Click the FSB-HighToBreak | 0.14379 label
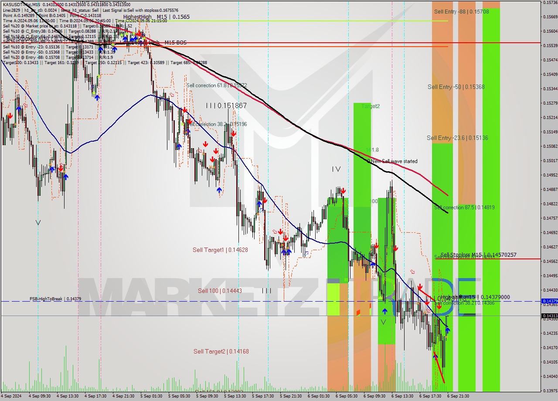The image size is (558, 401). pyautogui.click(x=55, y=299)
